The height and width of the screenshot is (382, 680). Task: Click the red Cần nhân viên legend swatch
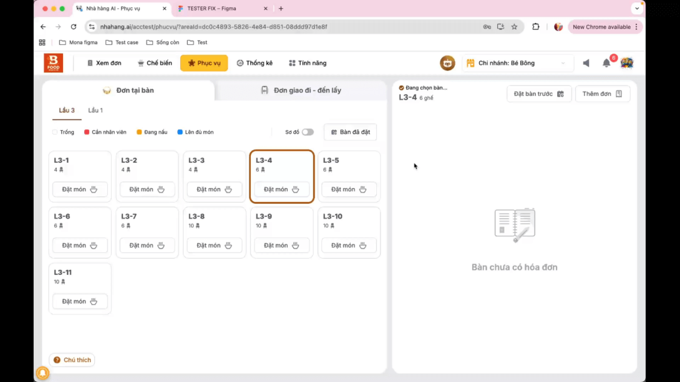pos(87,132)
